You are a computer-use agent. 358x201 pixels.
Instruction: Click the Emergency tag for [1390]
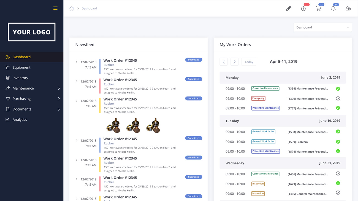coord(258,98)
